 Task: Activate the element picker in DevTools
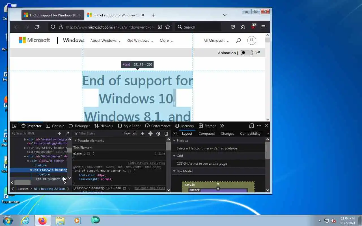(14, 126)
